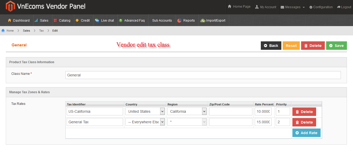Click the Live chat bubble icon
The width and height of the screenshot is (353, 152).
97,20
